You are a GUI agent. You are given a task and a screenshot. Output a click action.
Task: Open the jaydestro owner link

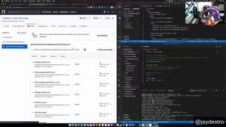(x=8, y=18)
